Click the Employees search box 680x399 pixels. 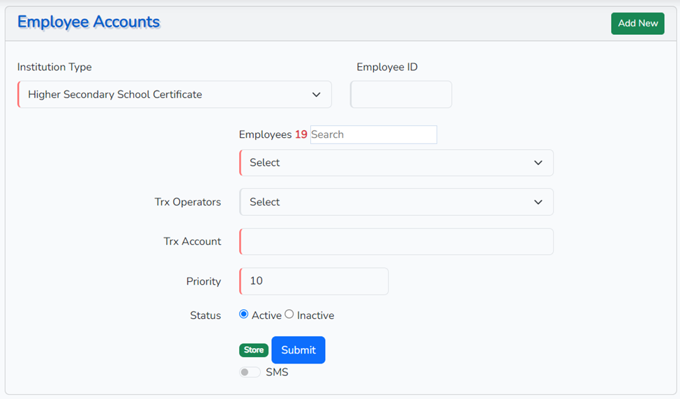[373, 134]
